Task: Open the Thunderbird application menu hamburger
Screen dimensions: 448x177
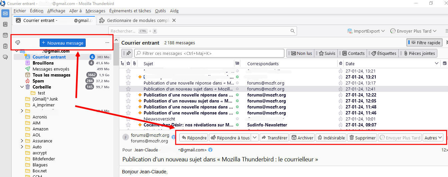Action: pos(446,31)
